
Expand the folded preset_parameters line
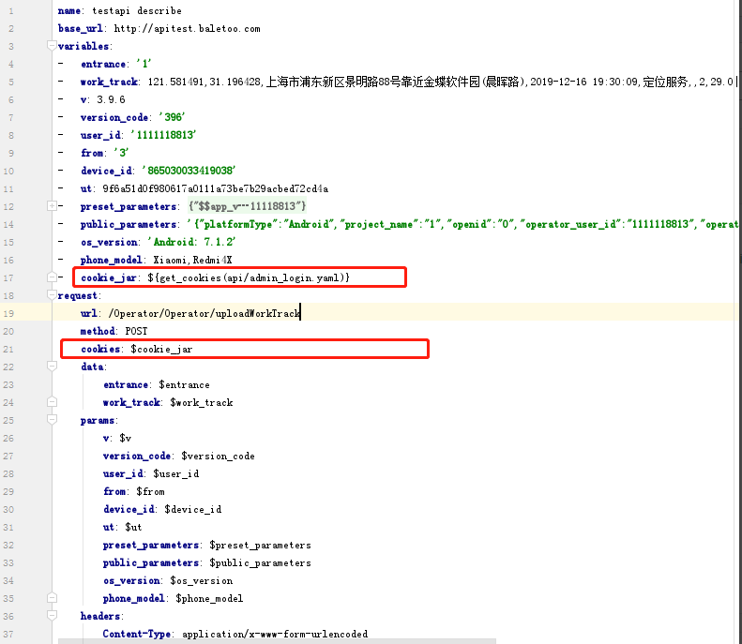[52, 206]
